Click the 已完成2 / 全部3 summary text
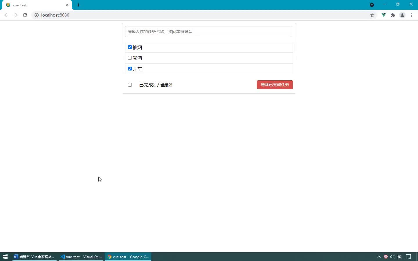This screenshot has height=261, width=418. tap(156, 85)
